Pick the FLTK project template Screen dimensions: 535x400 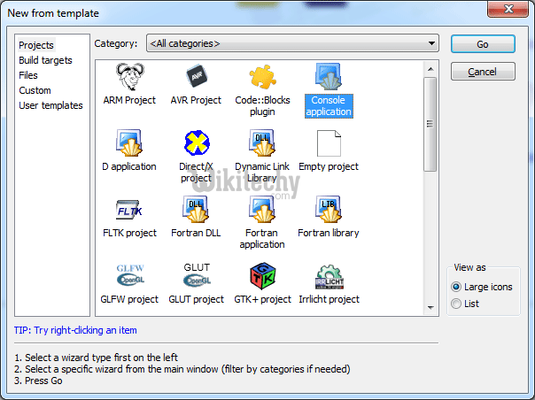pyautogui.click(x=129, y=210)
